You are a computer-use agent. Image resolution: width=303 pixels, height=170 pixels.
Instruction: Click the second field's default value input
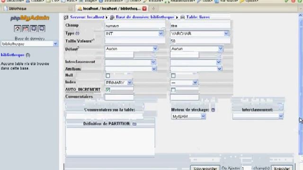185,55
